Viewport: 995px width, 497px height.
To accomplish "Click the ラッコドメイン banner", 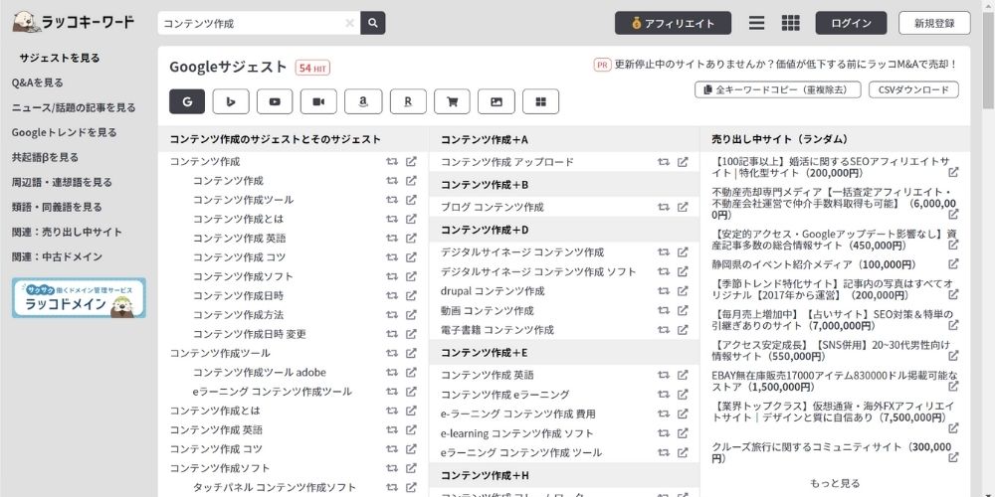I will pyautogui.click(x=79, y=297).
